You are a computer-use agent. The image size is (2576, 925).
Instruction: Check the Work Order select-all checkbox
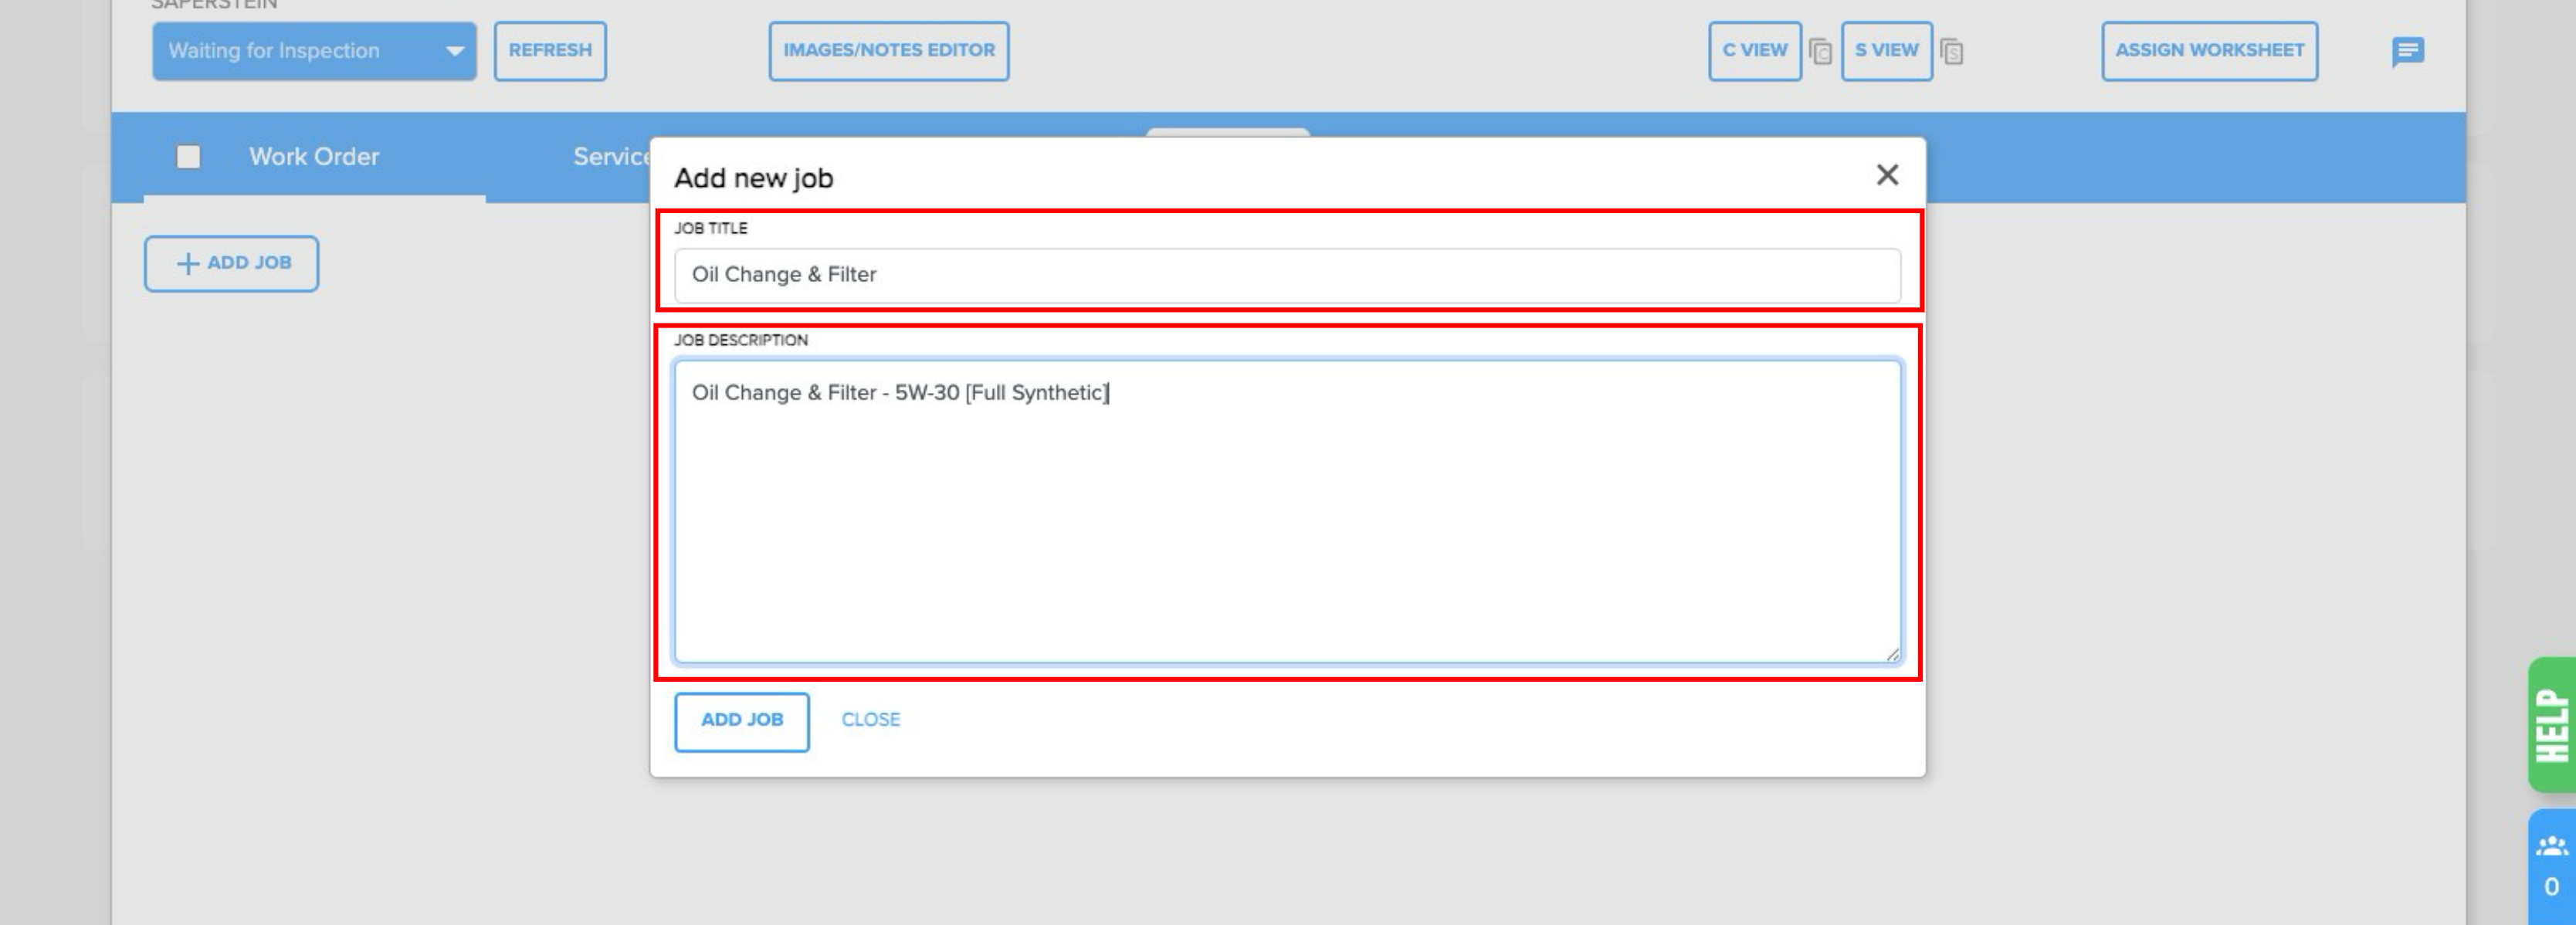[x=188, y=157]
